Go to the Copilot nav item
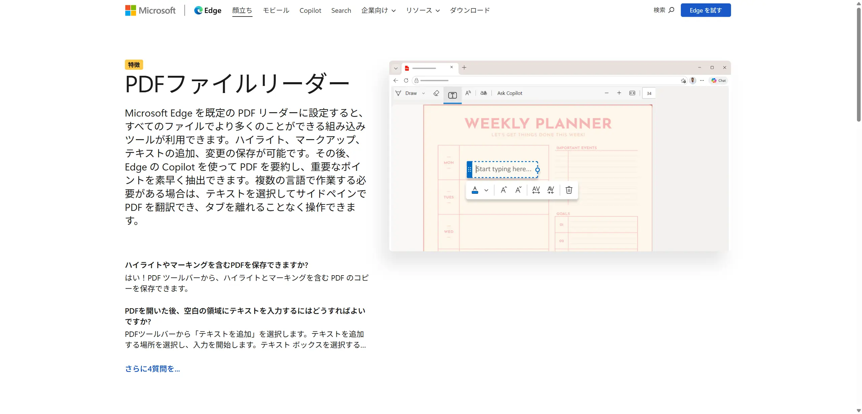Screen dimensions: 862x414 pyautogui.click(x=310, y=10)
